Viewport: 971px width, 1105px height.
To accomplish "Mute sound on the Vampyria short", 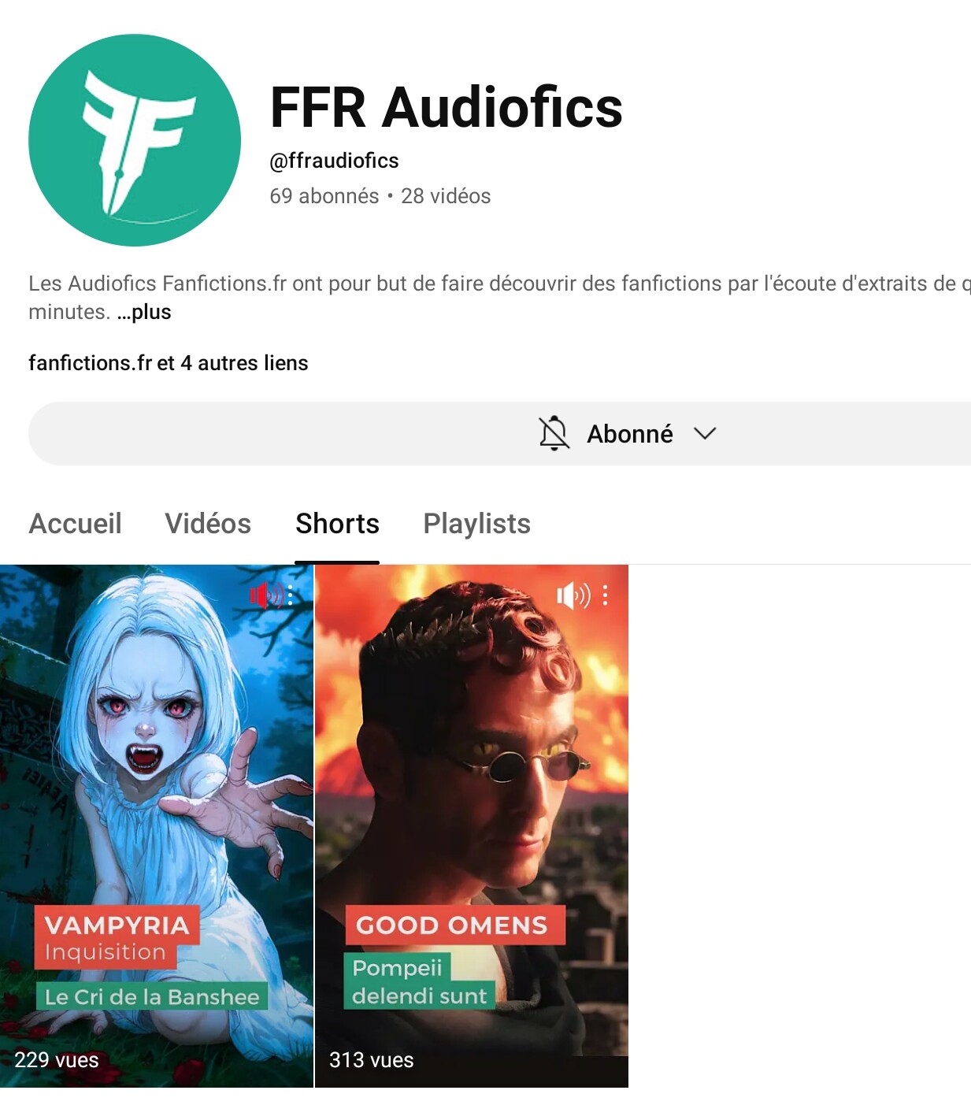I will pyautogui.click(x=266, y=595).
